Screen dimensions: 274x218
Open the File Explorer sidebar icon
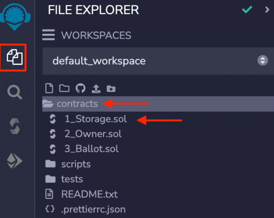pos(15,57)
